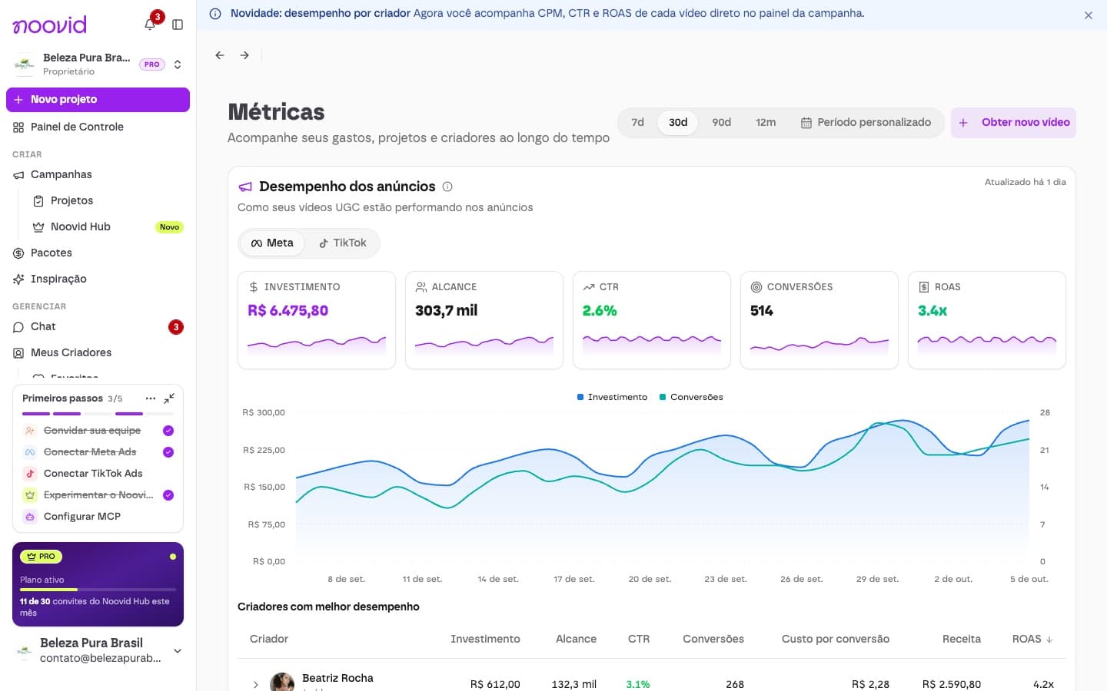Click the Noovid logo
Screen dimensions: 1107x691
tap(50, 25)
